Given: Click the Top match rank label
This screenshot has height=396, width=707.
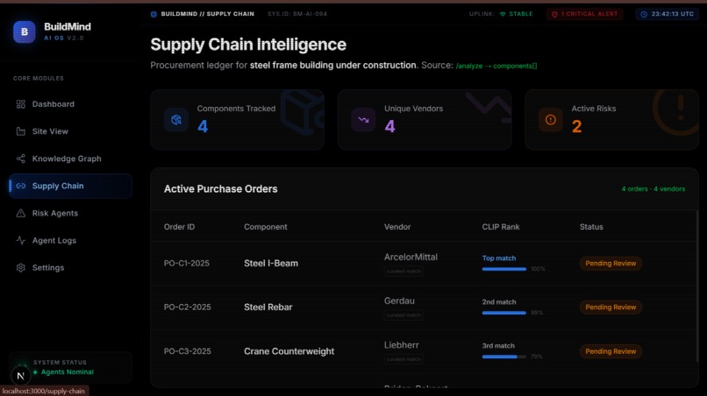Looking at the screenshot, I should pyautogui.click(x=499, y=258).
